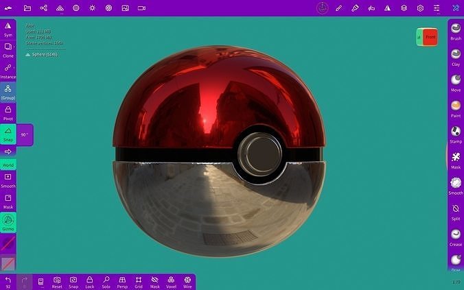Open the Post Process aperture menu
This screenshot has width=464, height=290.
coord(108,8)
